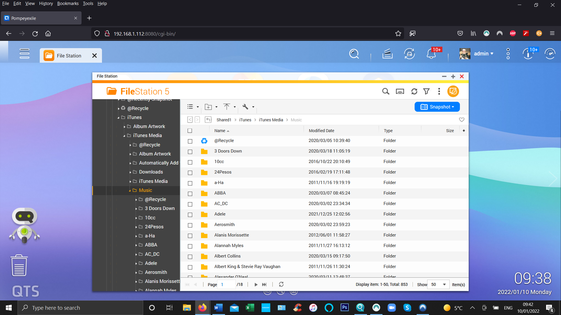Open the items-per-page 50 dropdown
This screenshot has height=315, width=561.
[438, 284]
